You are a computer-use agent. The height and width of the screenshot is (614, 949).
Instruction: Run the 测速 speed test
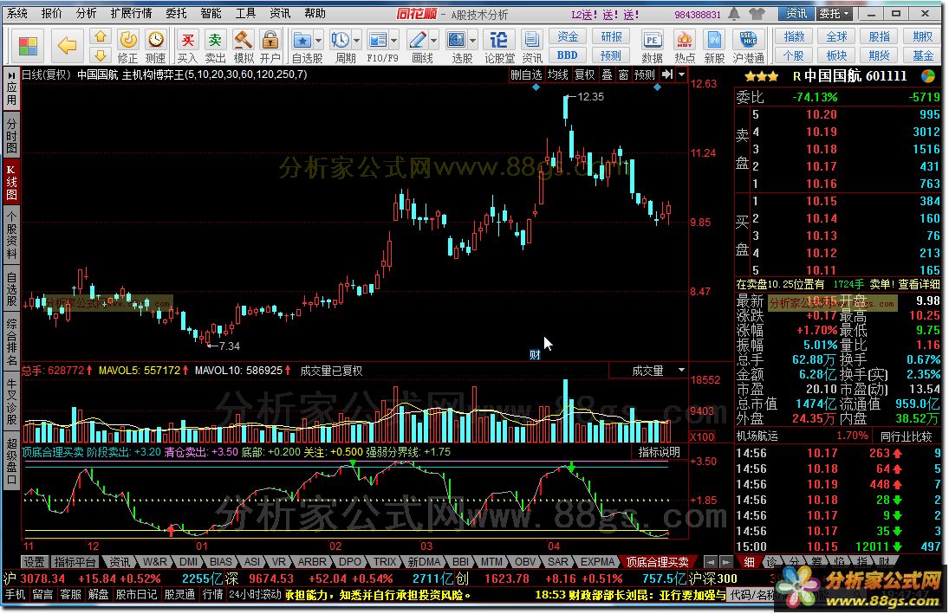pos(155,47)
